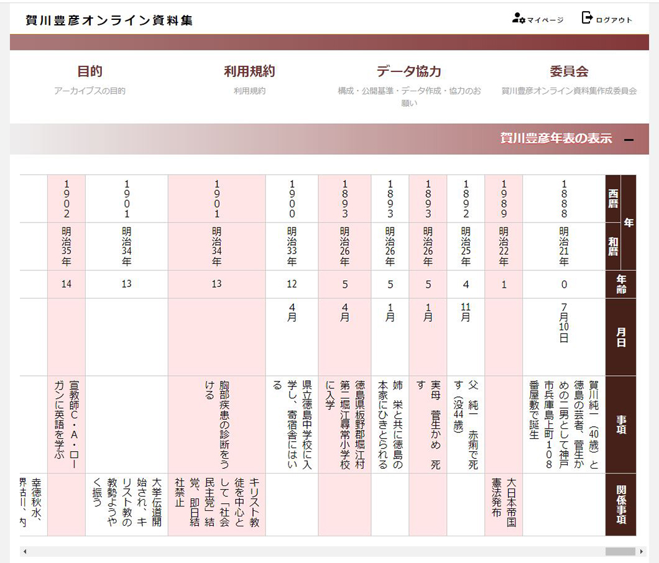Click the horizontal scrollbar right arrow
659x563 pixels.
click(642, 551)
